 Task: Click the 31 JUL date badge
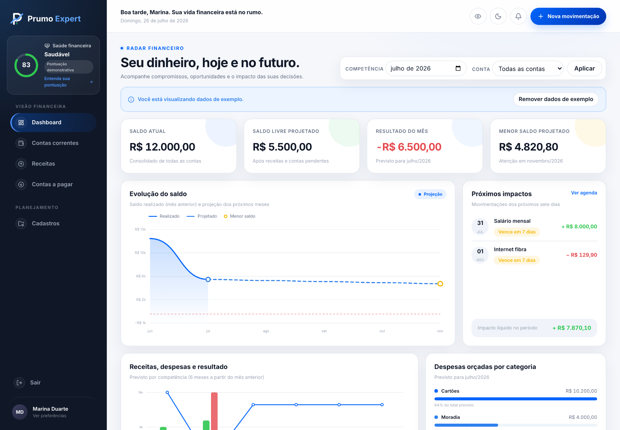pyautogui.click(x=480, y=226)
